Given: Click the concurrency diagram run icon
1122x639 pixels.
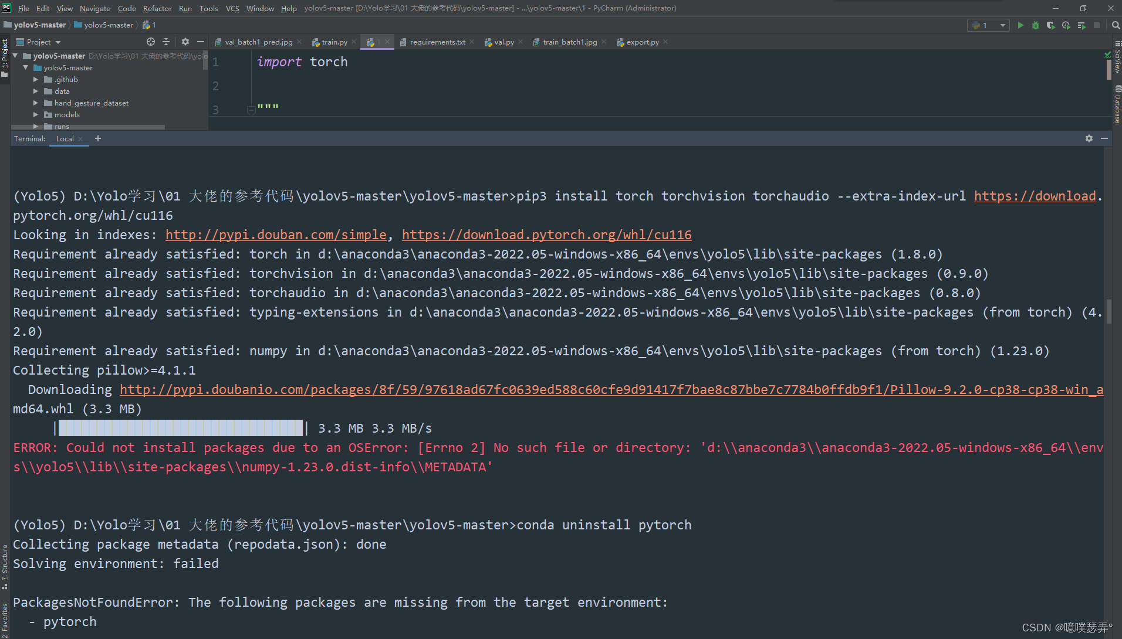Looking at the screenshot, I should point(1082,25).
